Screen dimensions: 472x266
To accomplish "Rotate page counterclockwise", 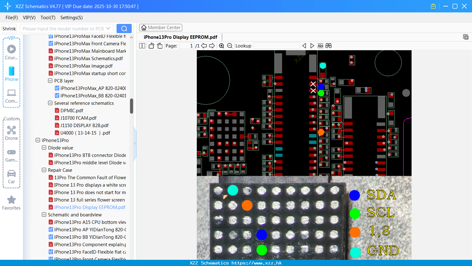I will click(x=151, y=46).
